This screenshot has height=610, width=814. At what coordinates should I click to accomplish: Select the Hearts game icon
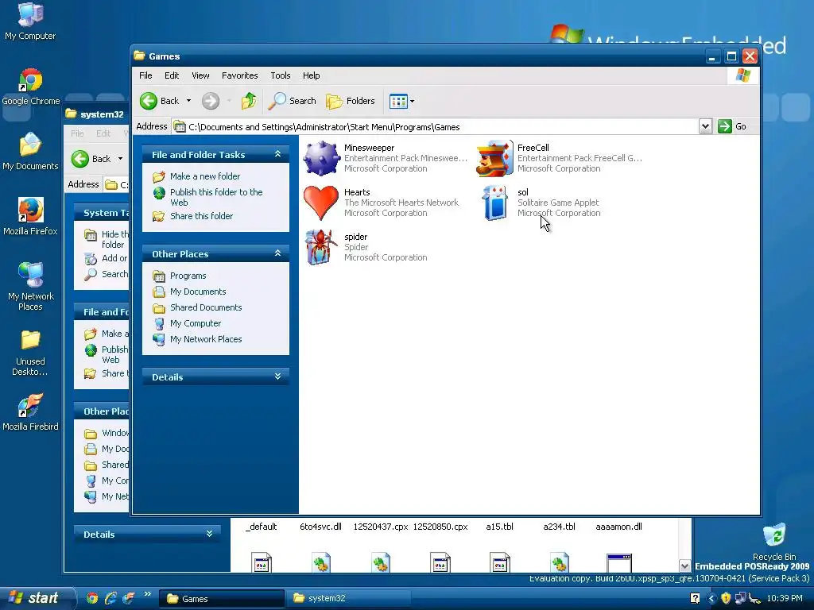point(321,203)
